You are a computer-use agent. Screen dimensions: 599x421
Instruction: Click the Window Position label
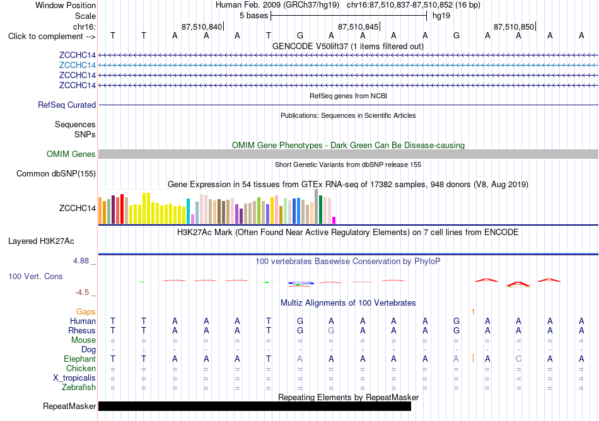click(x=66, y=5)
